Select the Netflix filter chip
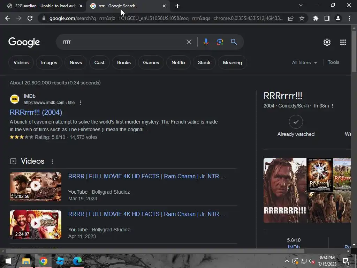Image resolution: width=357 pixels, height=268 pixels. [178, 62]
